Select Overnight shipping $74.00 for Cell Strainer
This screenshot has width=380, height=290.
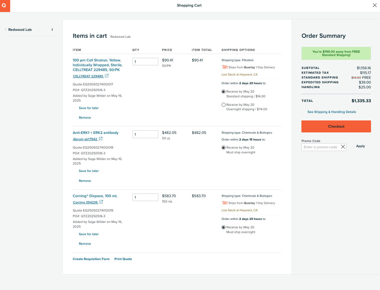[223, 105]
